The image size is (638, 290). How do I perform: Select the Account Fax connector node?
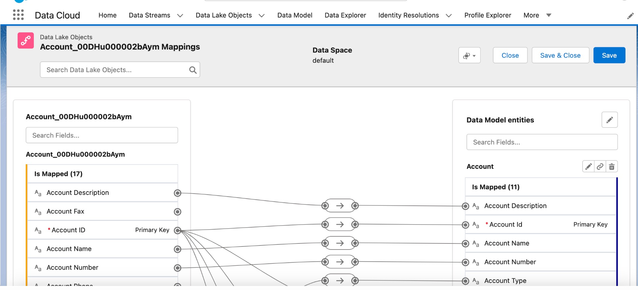(177, 212)
